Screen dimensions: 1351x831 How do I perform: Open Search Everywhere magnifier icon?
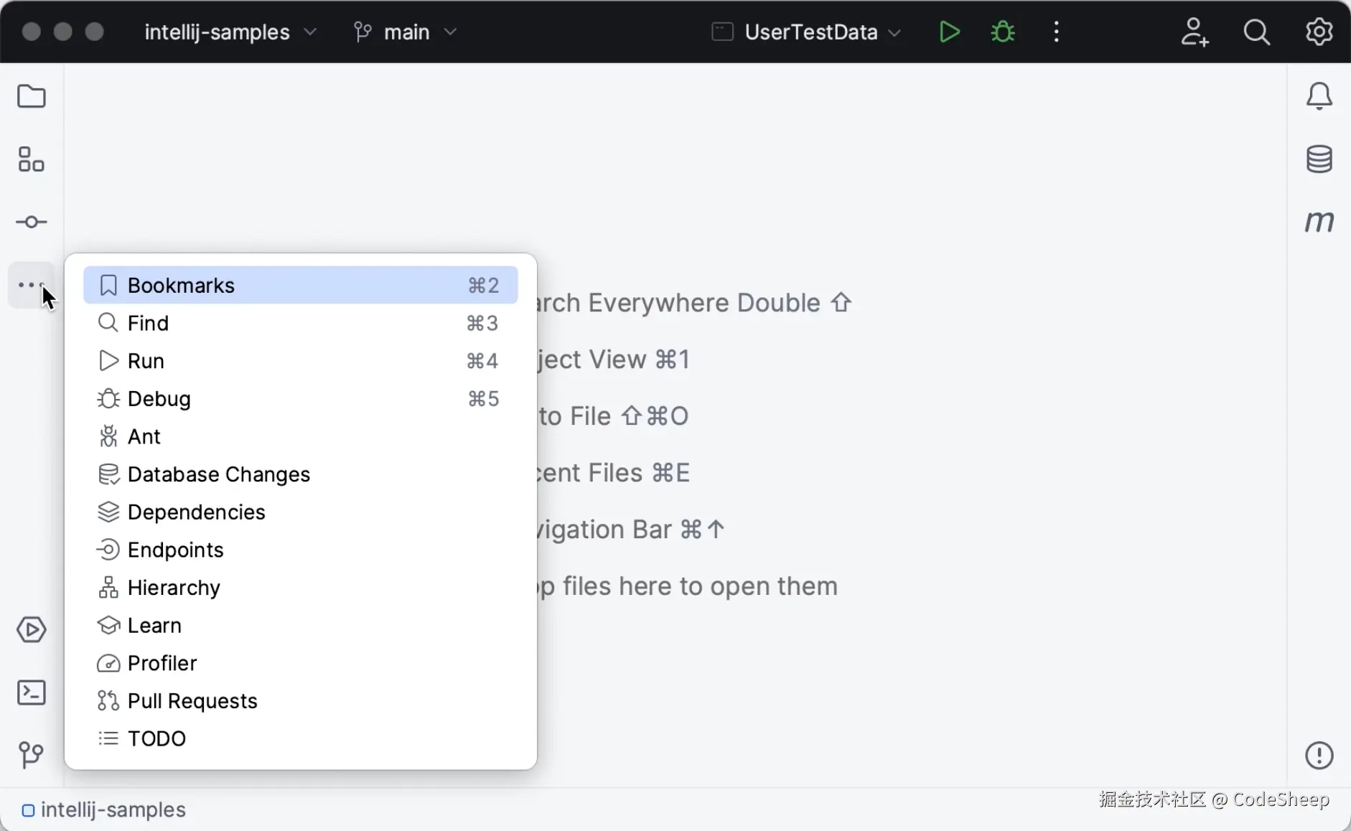(x=1256, y=32)
